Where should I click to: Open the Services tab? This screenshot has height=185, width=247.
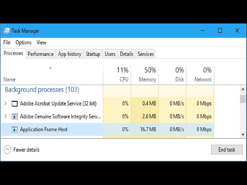coord(145,54)
